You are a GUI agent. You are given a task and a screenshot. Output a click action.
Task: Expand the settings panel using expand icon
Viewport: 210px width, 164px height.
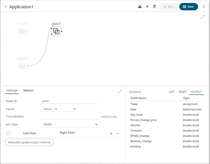pos(120,92)
